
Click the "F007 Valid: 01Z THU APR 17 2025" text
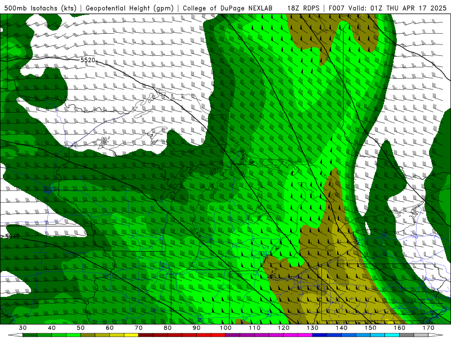tap(387, 8)
